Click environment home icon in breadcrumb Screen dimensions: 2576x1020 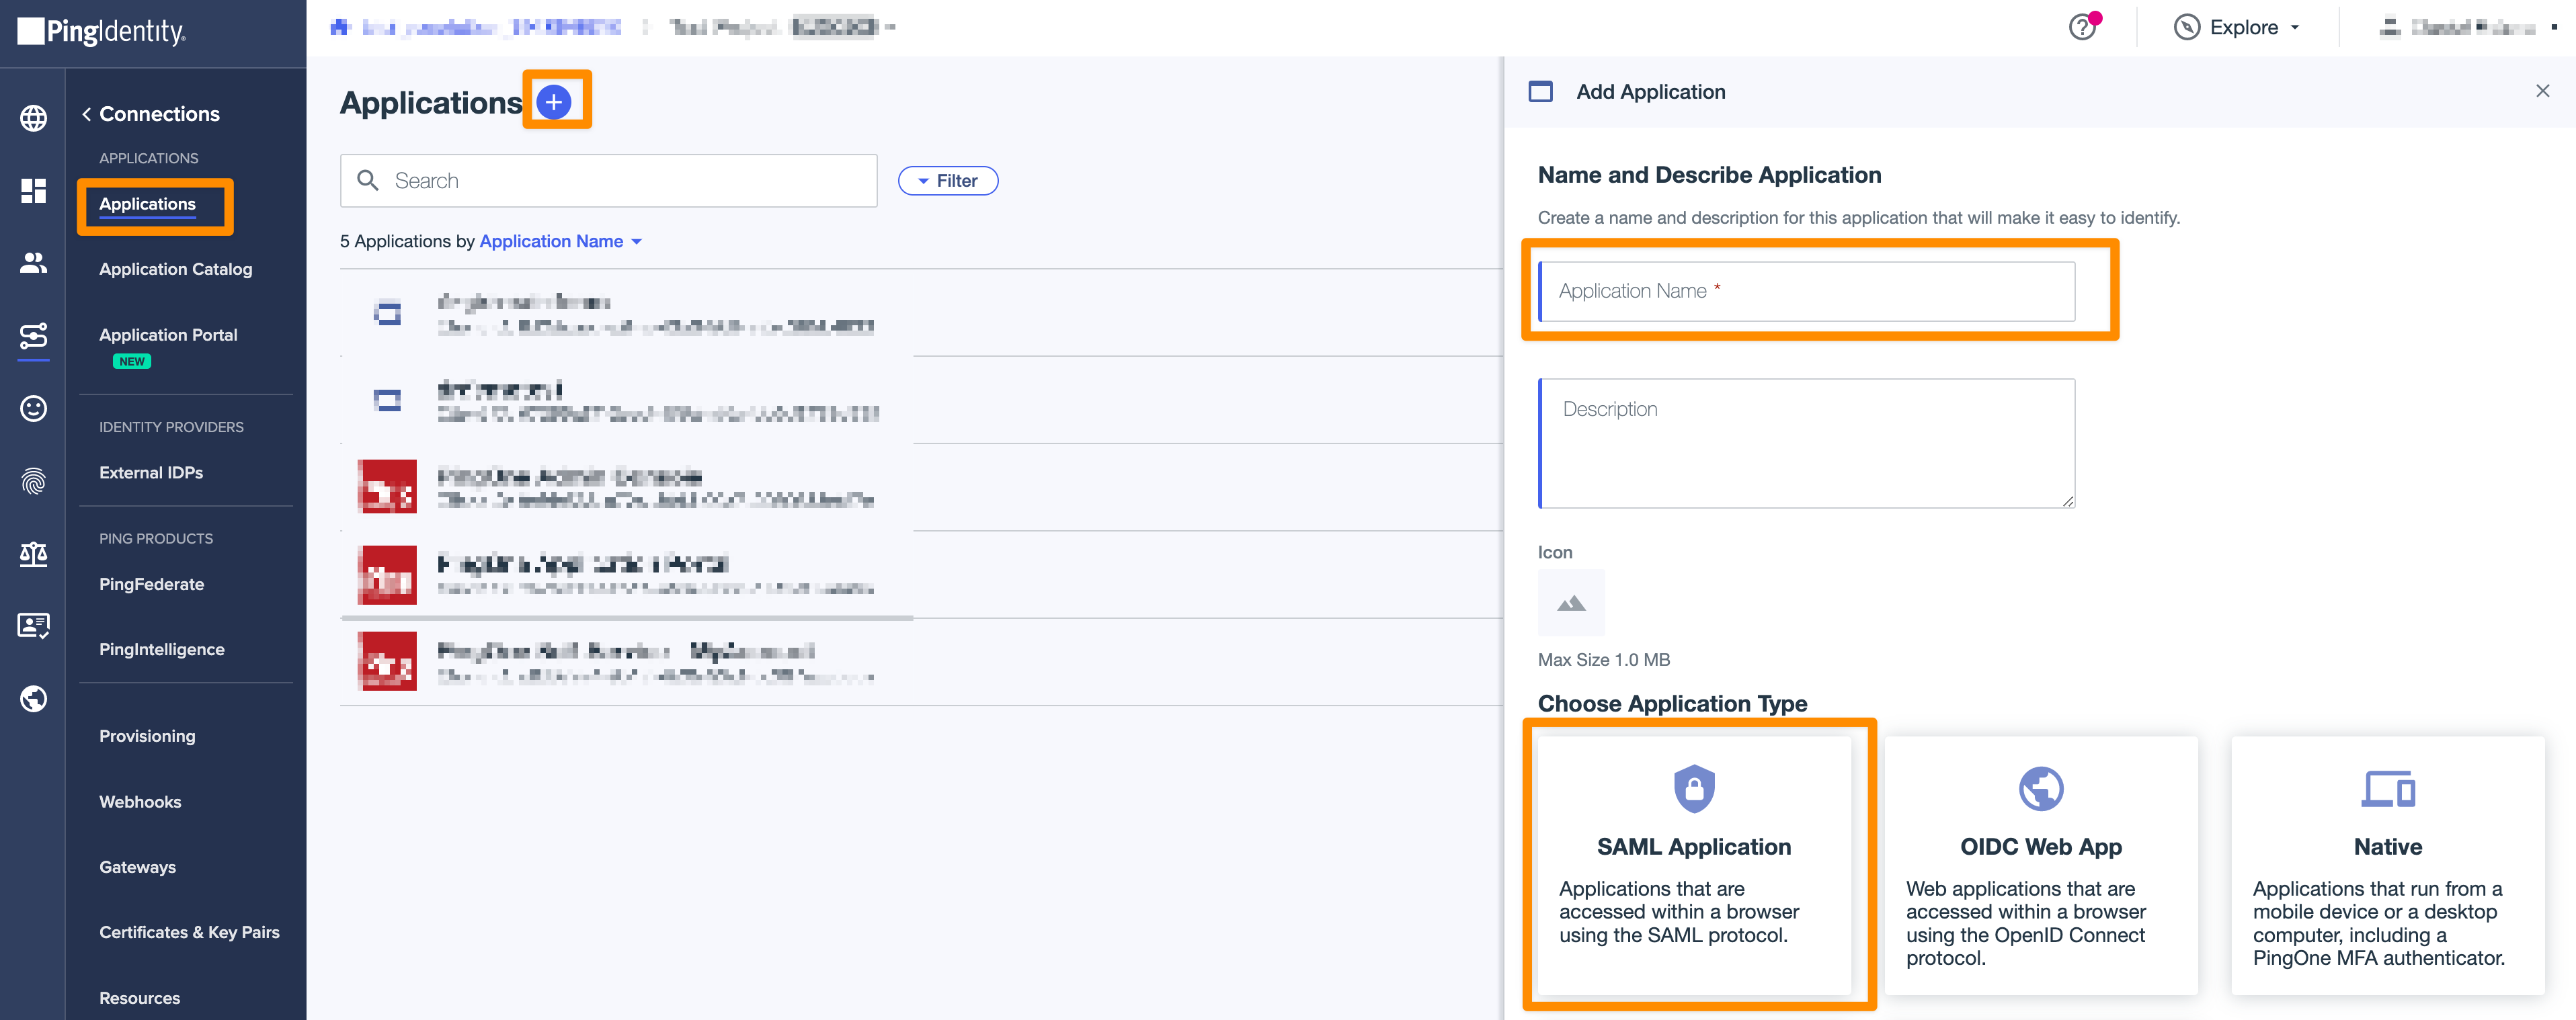(340, 27)
